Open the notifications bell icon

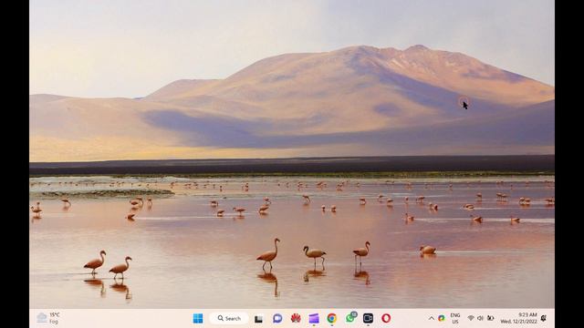[x=544, y=318]
